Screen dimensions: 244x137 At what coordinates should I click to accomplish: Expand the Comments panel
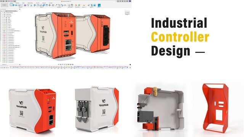tap(20, 64)
